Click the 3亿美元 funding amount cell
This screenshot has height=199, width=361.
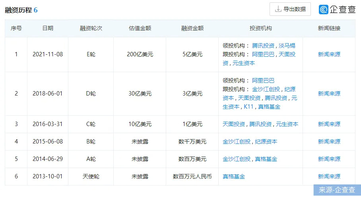pyautogui.click(x=192, y=94)
